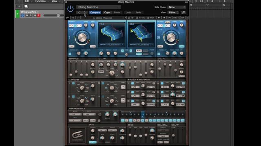Click the Paste button
261x146 pixels.
[117, 13]
